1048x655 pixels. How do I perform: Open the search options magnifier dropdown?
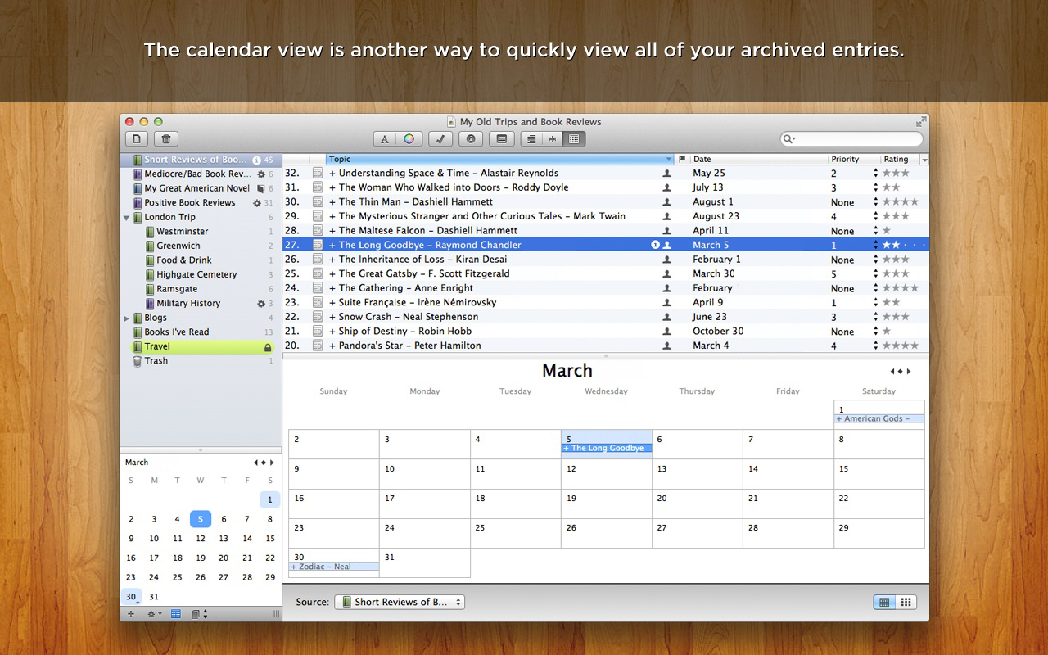pos(789,139)
